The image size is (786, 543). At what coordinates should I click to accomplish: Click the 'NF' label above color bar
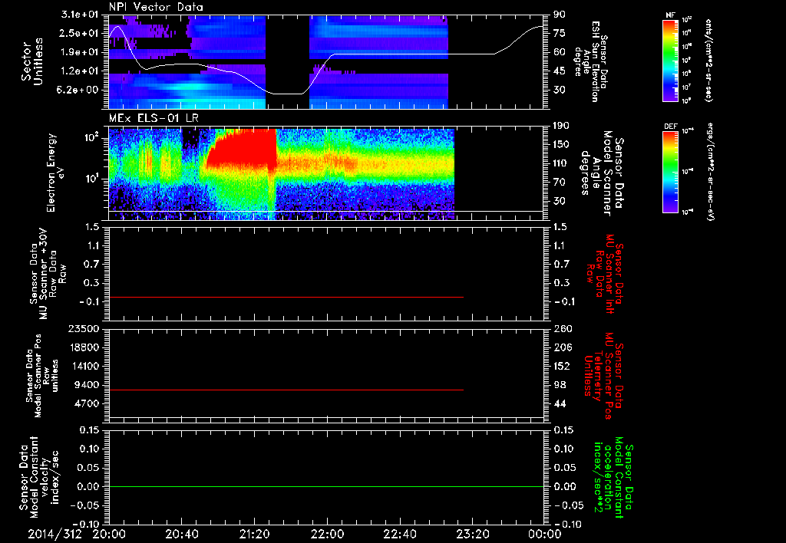671,15
